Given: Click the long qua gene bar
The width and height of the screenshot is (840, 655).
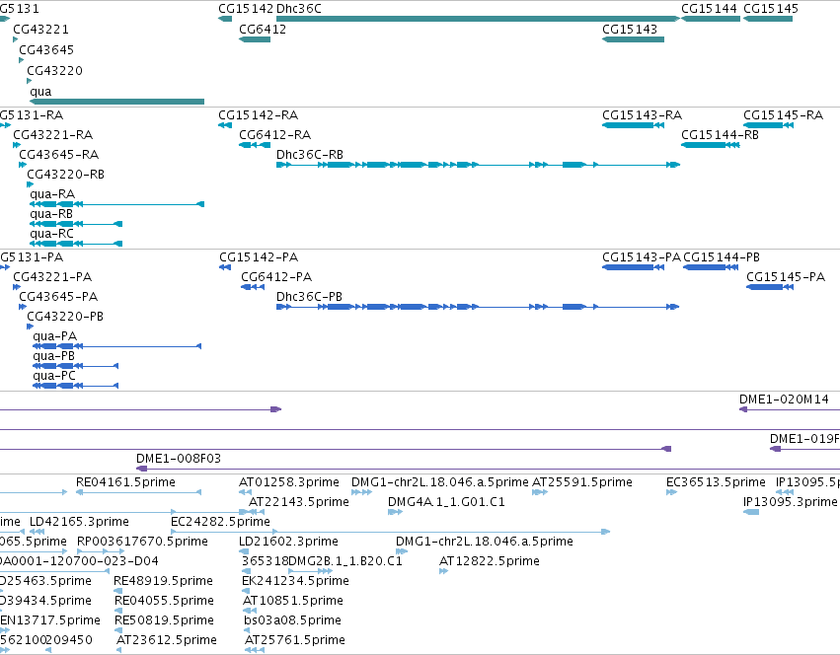Looking at the screenshot, I should tap(116, 102).
